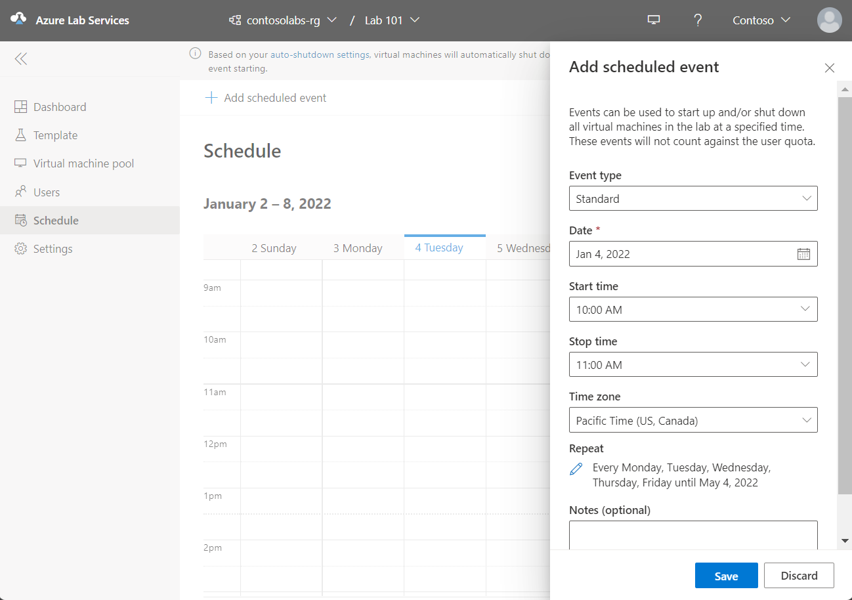Viewport: 852px width, 600px height.
Task: Select the Template sidebar icon
Action: 22,135
